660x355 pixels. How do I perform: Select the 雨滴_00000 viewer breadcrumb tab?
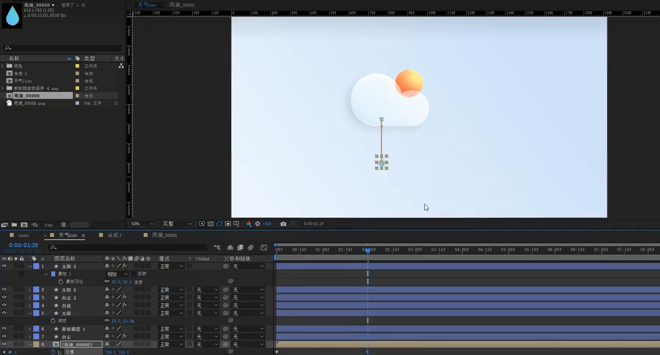pos(182,5)
